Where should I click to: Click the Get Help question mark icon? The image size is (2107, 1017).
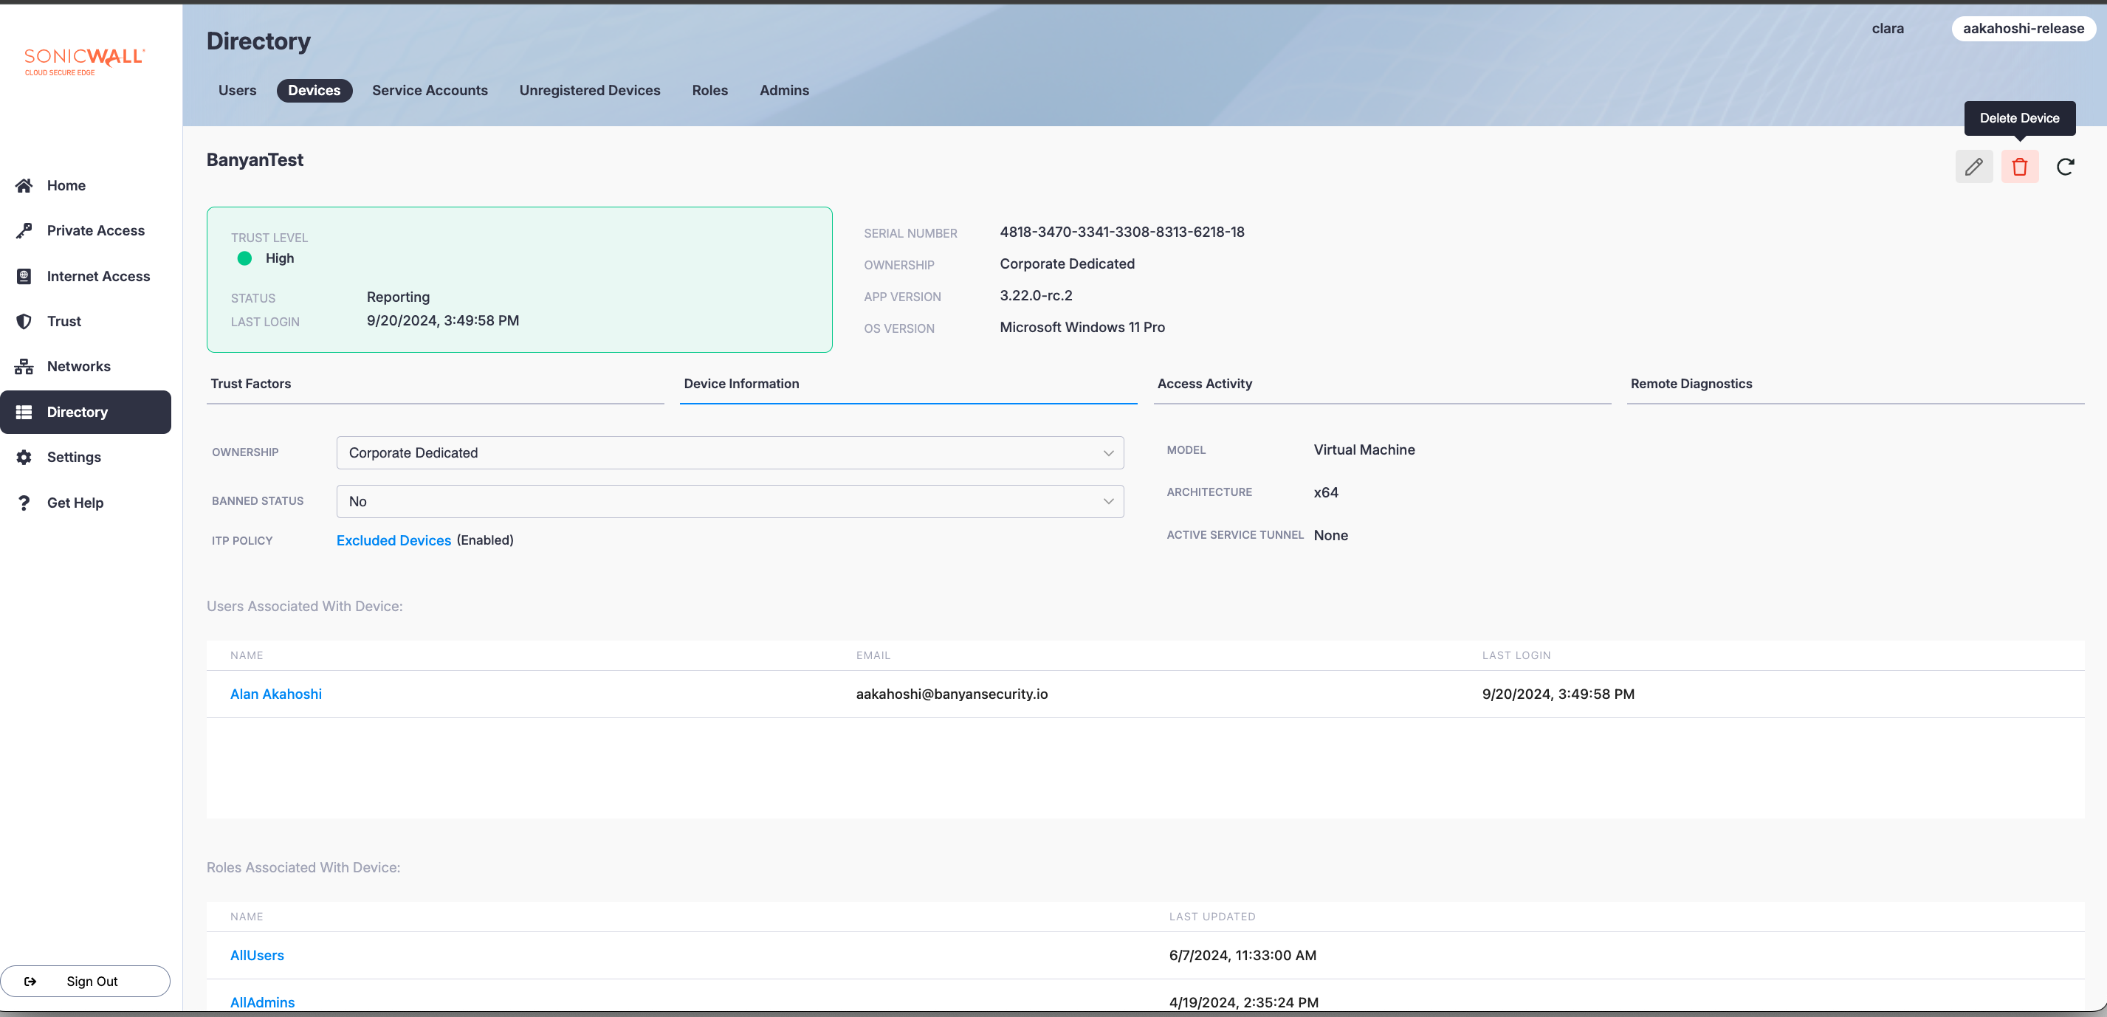click(x=24, y=503)
